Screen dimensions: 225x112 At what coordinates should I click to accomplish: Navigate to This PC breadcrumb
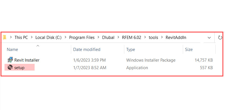(x=21, y=37)
